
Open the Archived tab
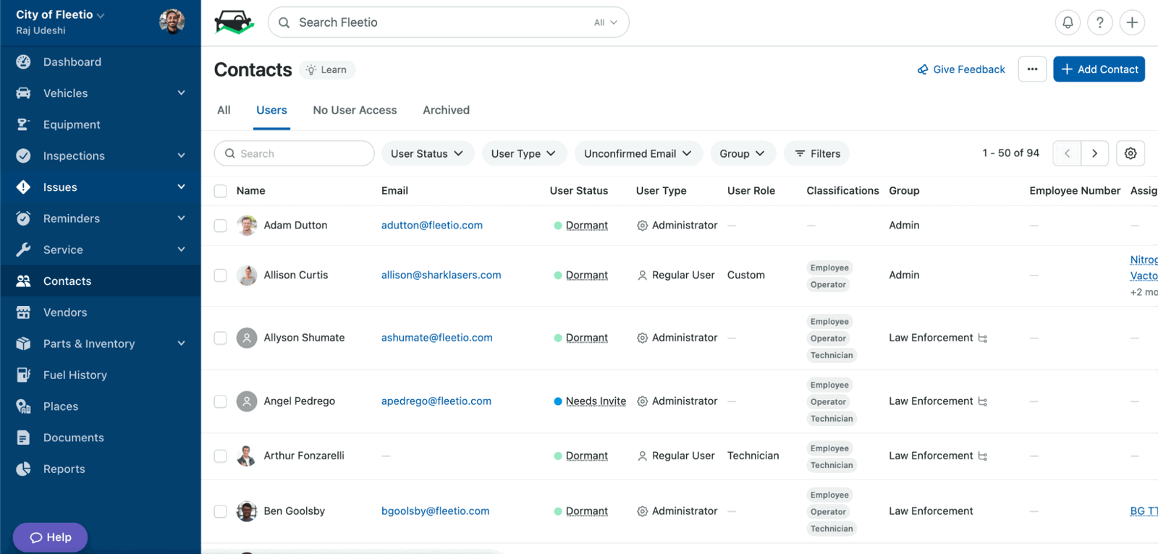[x=446, y=110]
